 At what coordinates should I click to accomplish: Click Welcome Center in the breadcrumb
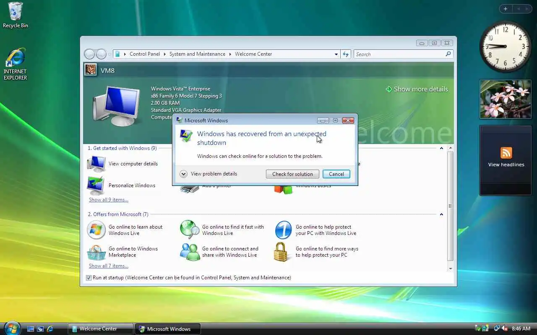[253, 54]
